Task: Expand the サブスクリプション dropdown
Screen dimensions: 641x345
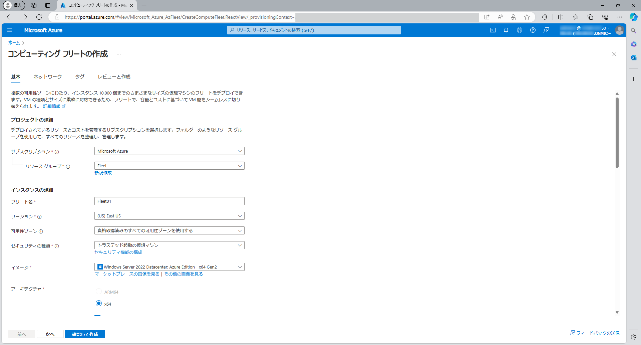Action: pyautogui.click(x=170, y=151)
